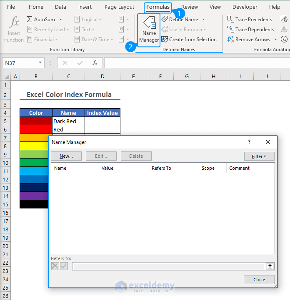Expand the More Functions dropdown chevron
The height and width of the screenshot is (300, 290).
point(128,40)
